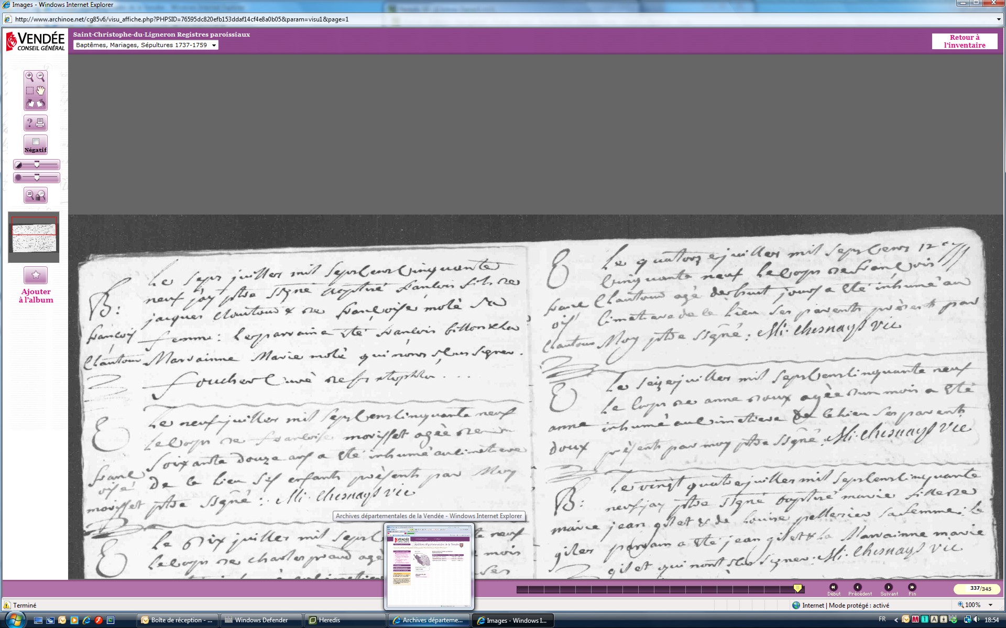
Task: Click the zoom out magnifier icon
Action: pos(41,77)
